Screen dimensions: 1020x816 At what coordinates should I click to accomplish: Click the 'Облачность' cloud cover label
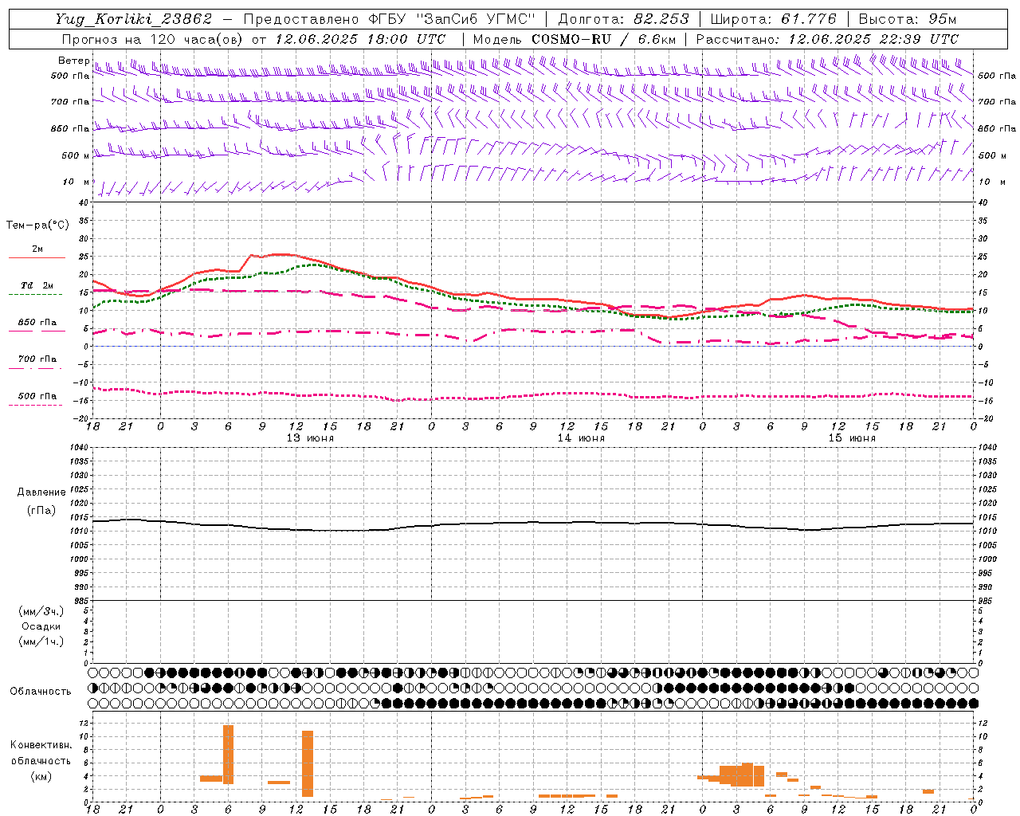point(40,691)
